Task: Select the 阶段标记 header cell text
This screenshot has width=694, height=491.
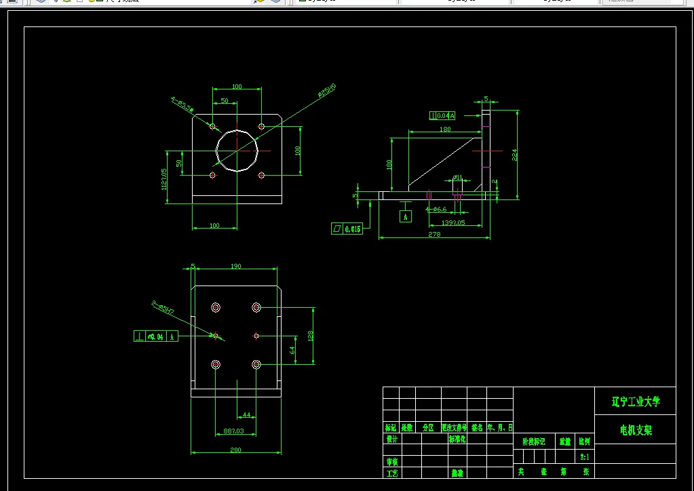Action: coord(534,441)
